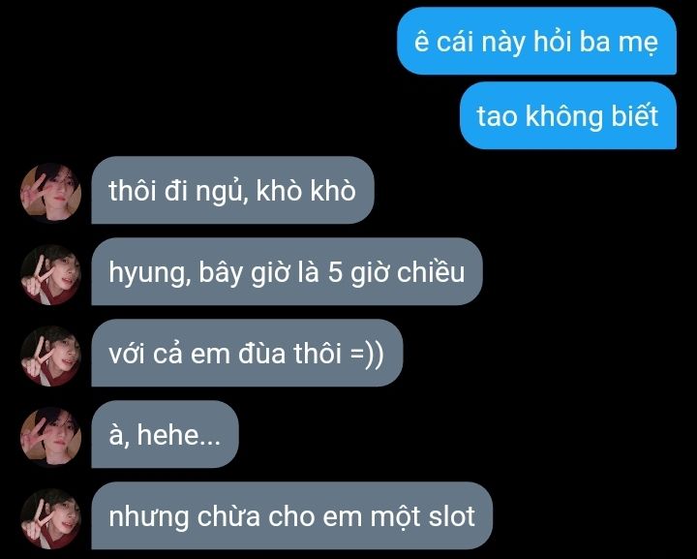Tap message 'hyung, bây giờ là 5 giờ chiều'
Screen dimensions: 697x559
tap(287, 271)
